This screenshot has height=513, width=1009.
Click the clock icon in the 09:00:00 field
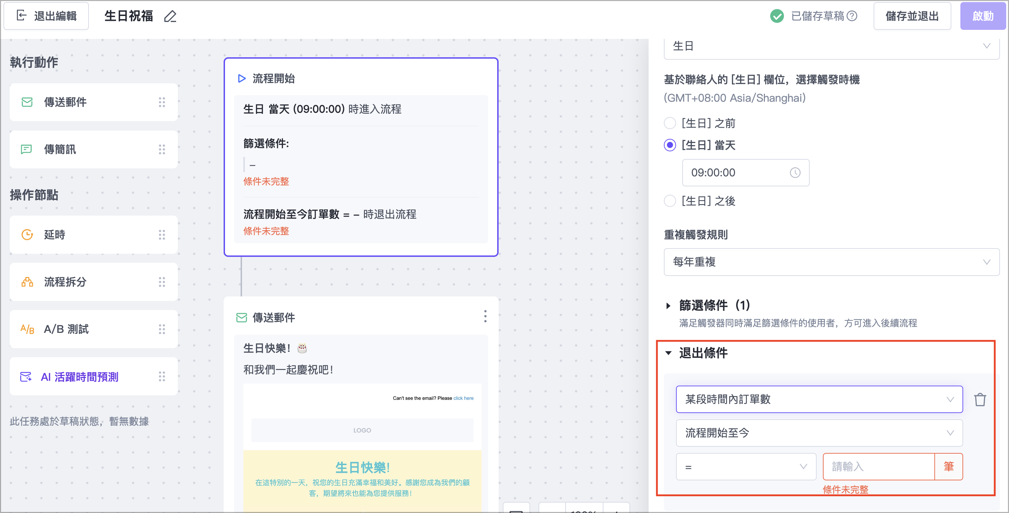click(x=795, y=173)
